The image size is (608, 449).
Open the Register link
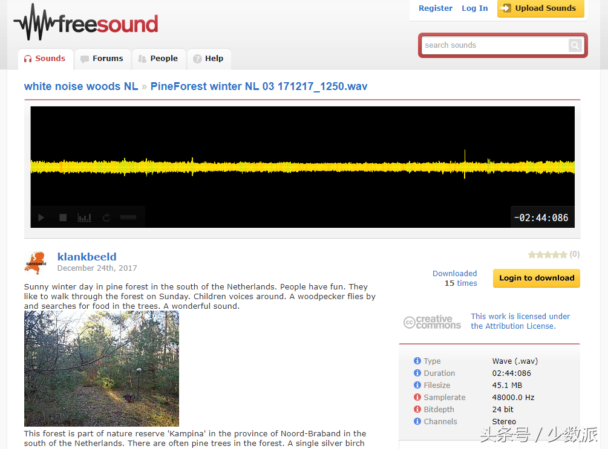(436, 8)
